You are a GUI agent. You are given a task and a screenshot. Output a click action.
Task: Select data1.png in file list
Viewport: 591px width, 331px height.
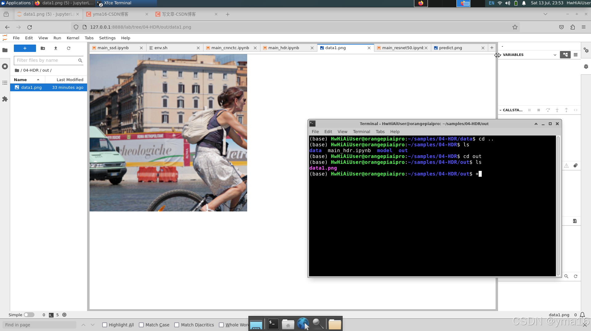point(49,88)
